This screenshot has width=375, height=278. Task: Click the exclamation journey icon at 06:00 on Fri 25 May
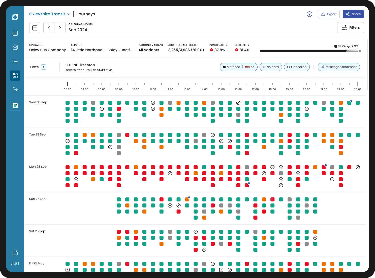coord(68,270)
